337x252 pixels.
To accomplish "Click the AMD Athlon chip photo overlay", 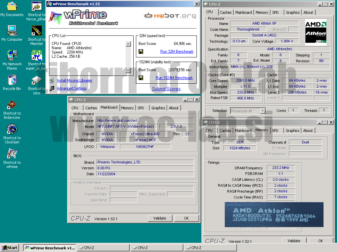I will [x=274, y=215].
